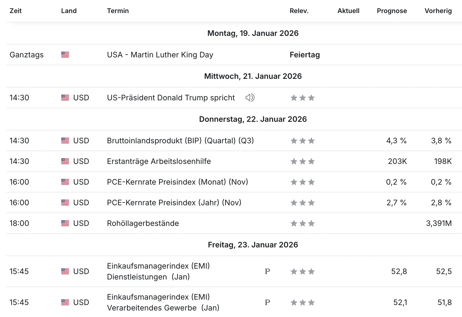Click the US flag beside Rohöllagerbestände

point(65,223)
